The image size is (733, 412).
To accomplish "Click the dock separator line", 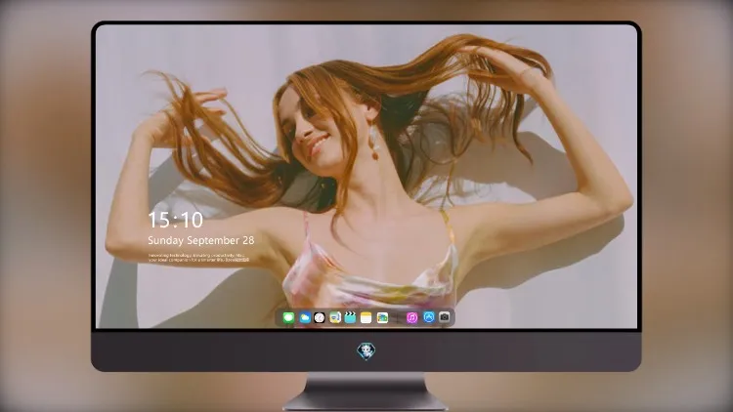I will click(398, 318).
